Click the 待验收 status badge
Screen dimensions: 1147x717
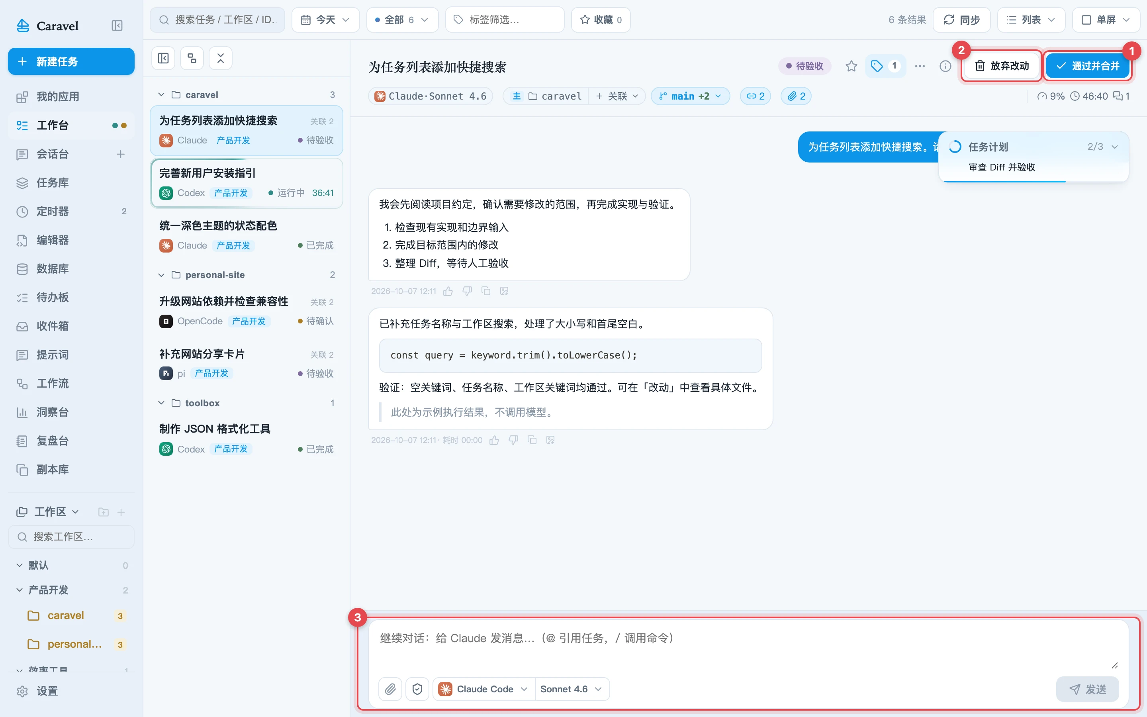click(x=805, y=66)
